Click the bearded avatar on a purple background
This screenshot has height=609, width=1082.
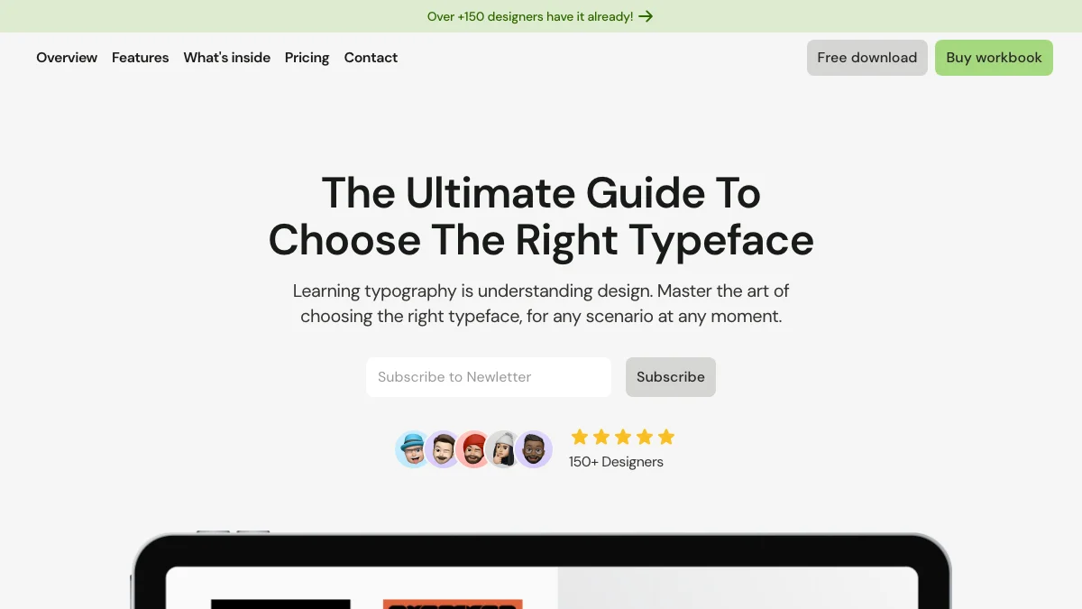(444, 449)
